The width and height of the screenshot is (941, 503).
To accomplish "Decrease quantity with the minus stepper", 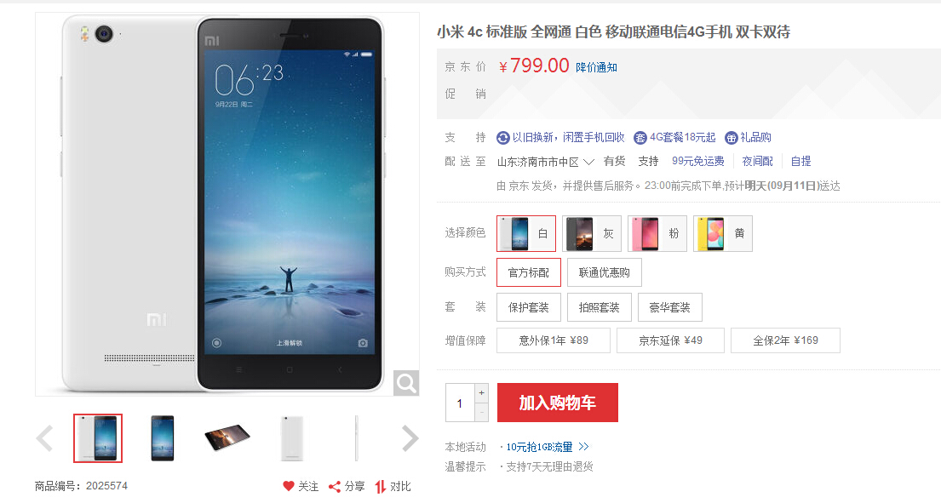I will (x=481, y=412).
